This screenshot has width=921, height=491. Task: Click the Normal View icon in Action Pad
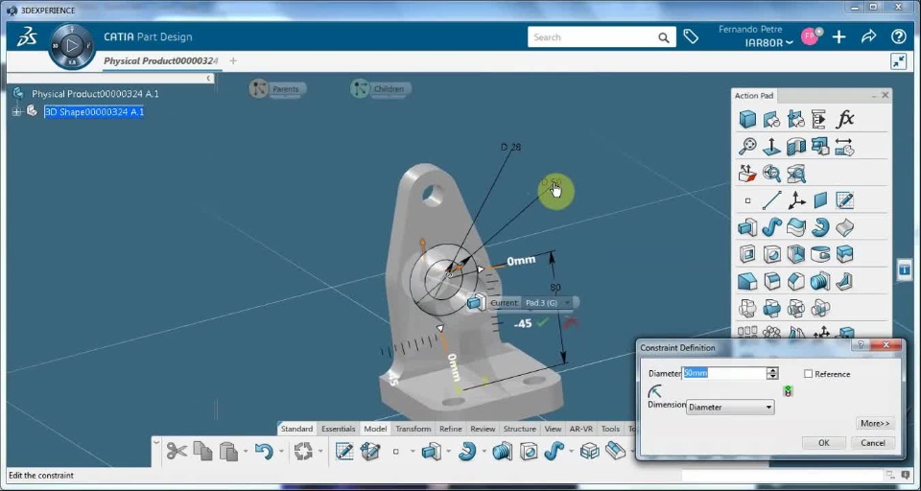point(771,146)
